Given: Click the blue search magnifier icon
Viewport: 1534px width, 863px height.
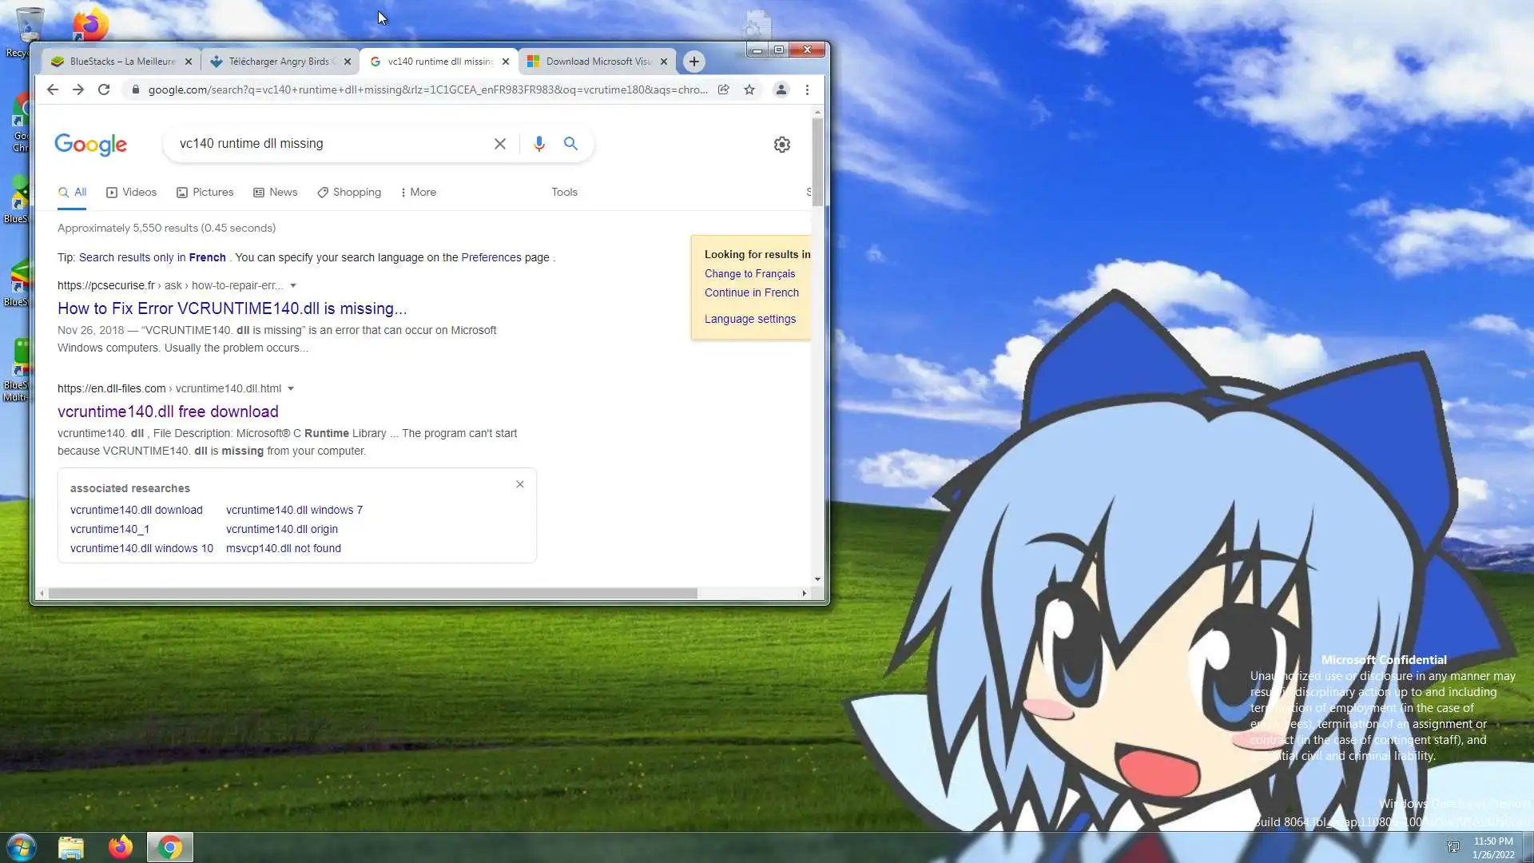Looking at the screenshot, I should [570, 144].
